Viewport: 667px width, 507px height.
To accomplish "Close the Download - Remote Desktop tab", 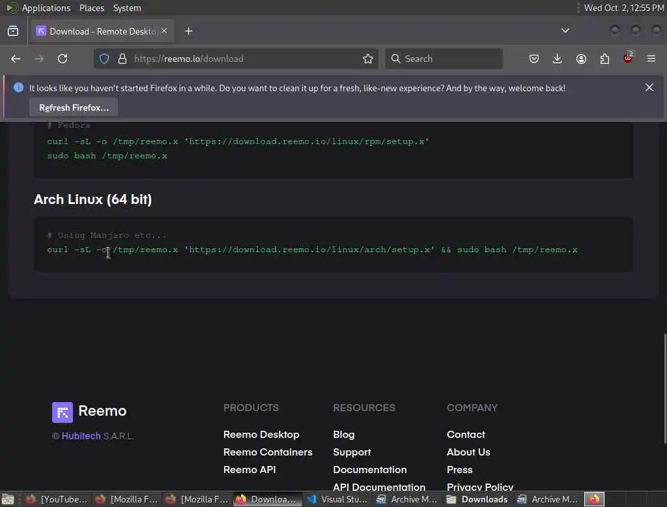I will point(164,31).
